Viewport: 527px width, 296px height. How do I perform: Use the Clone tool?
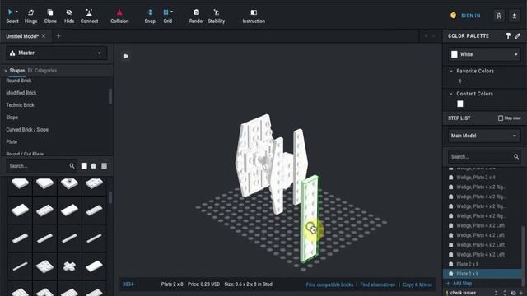pos(50,16)
